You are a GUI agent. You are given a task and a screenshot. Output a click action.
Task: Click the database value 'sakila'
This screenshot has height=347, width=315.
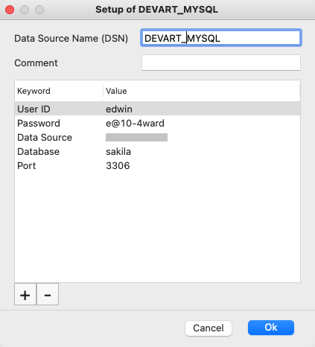click(x=118, y=151)
